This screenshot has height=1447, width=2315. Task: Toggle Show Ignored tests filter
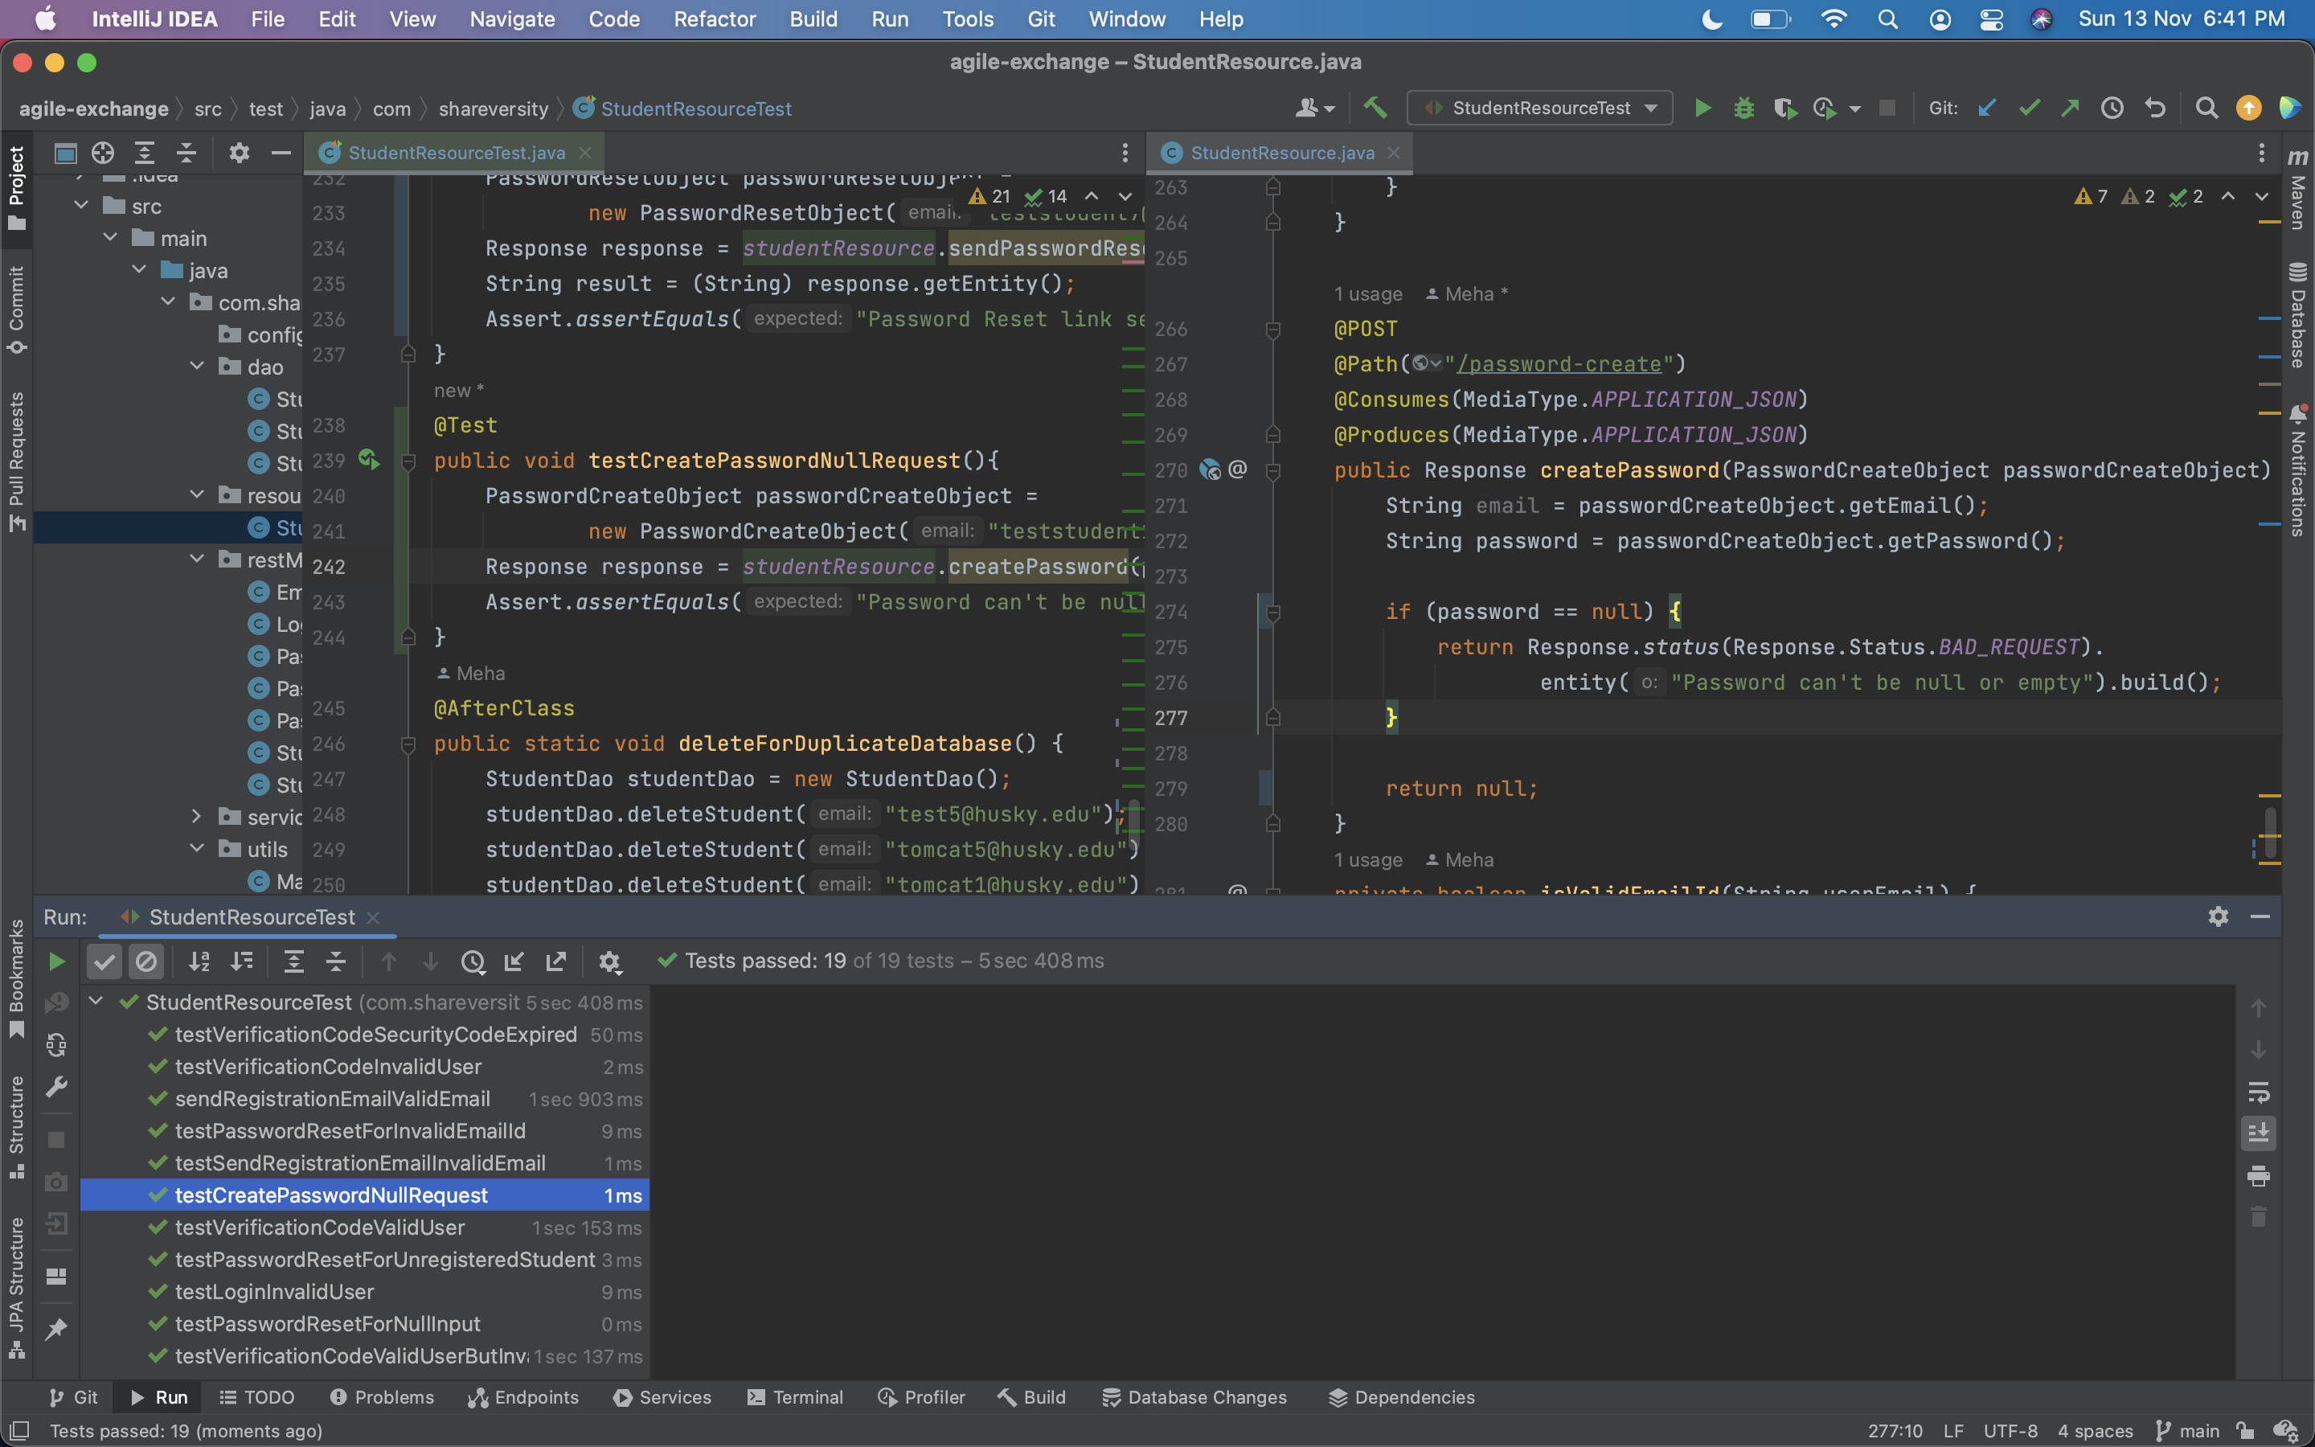click(146, 961)
